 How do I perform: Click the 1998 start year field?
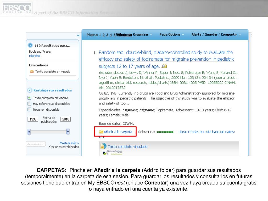pyautogui.click(x=33, y=119)
